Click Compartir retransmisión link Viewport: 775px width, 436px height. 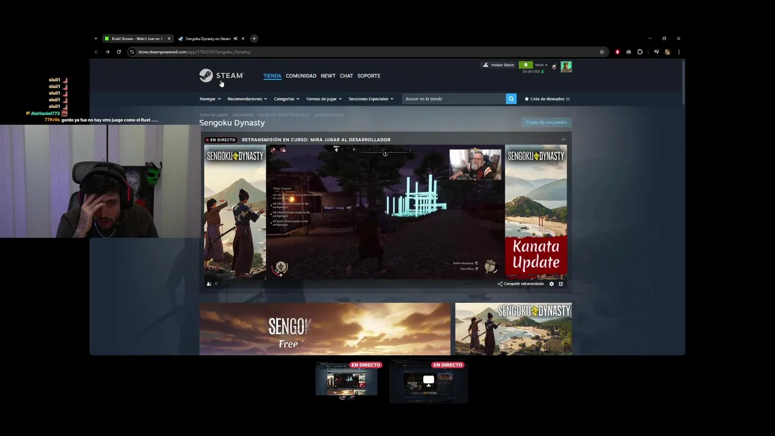coord(521,284)
